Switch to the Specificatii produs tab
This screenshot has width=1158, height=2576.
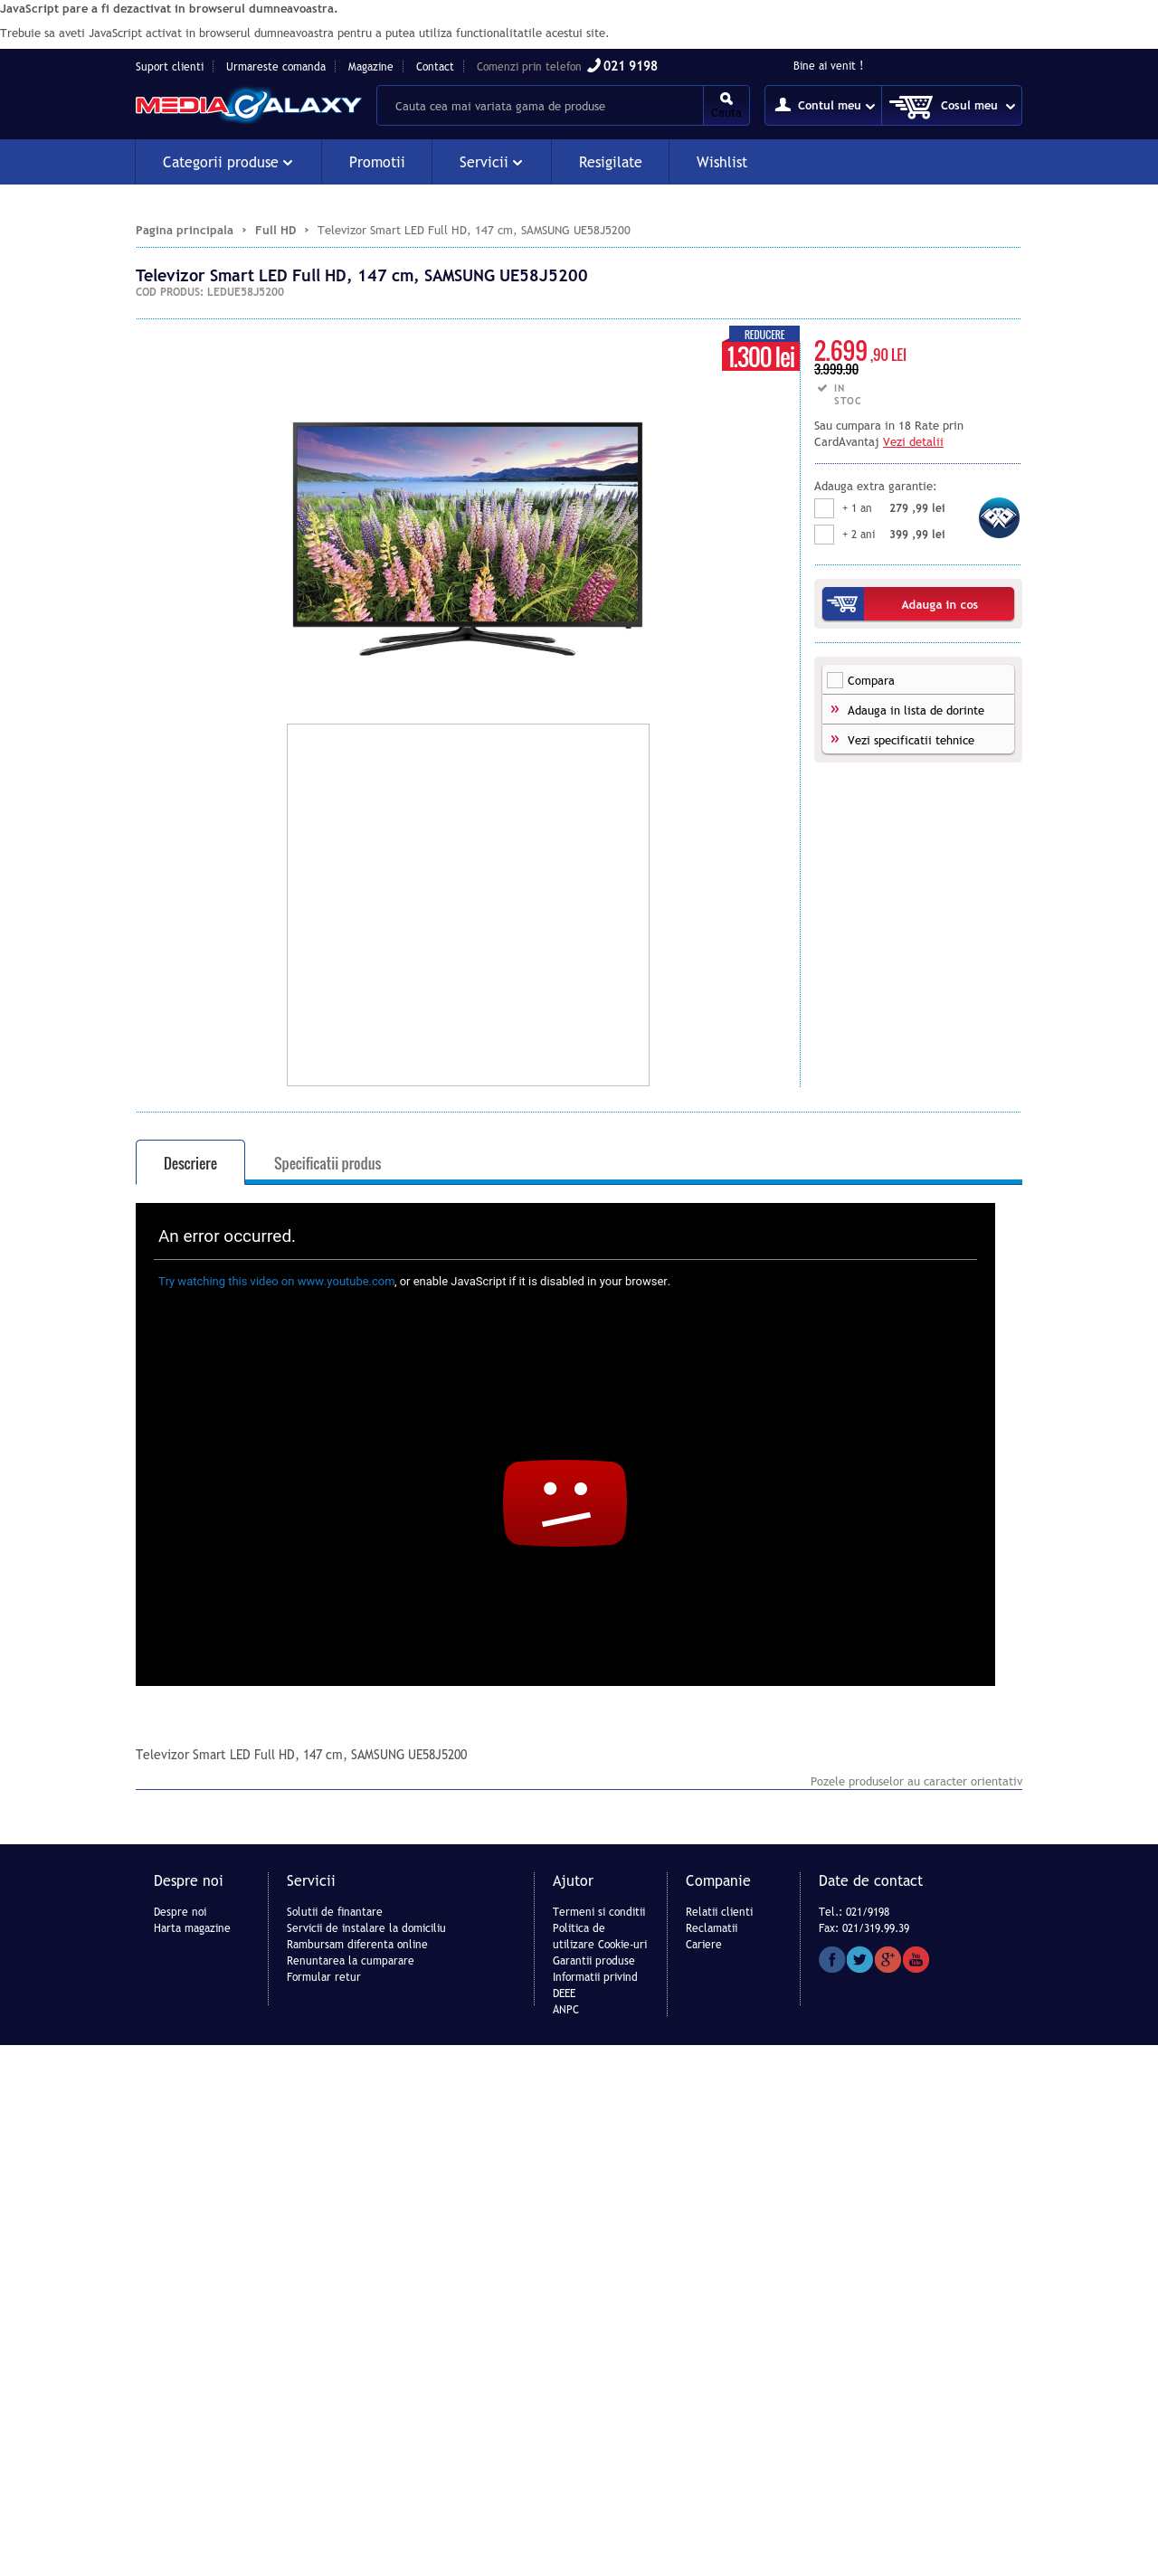(x=327, y=1163)
